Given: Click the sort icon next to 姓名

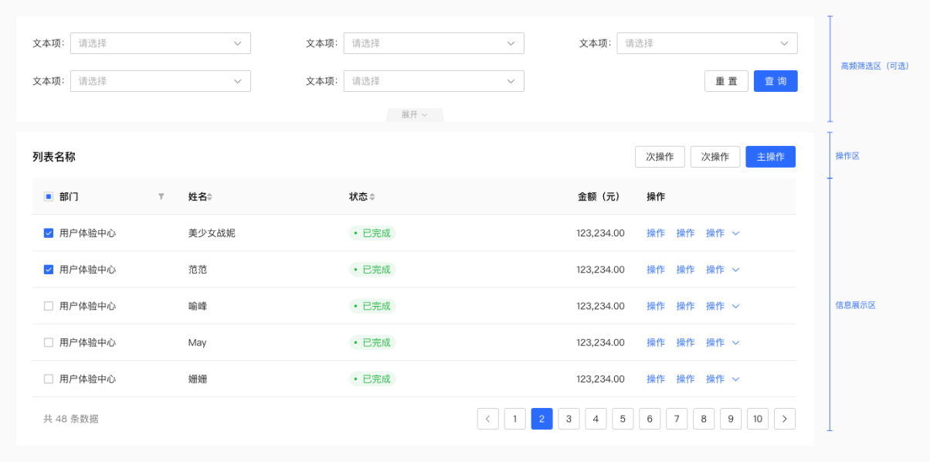Looking at the screenshot, I should coord(209,197).
